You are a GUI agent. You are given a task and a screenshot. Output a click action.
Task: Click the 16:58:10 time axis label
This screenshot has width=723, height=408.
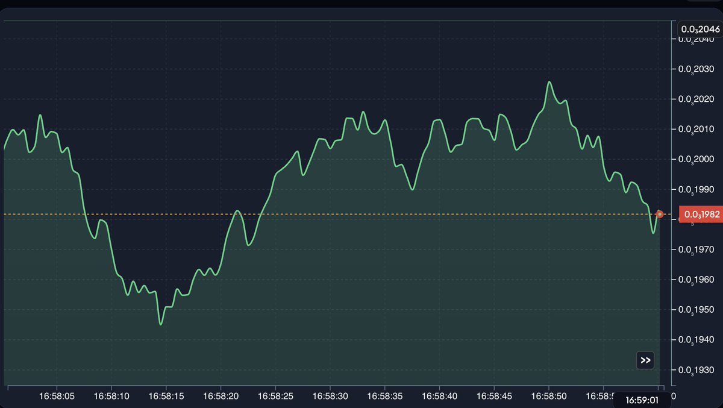(111, 397)
